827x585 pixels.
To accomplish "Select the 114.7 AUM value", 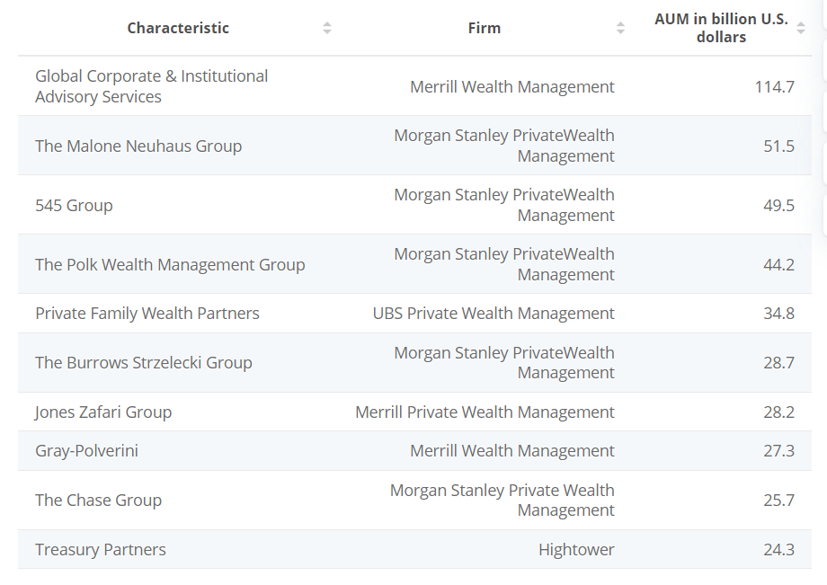I will [774, 86].
